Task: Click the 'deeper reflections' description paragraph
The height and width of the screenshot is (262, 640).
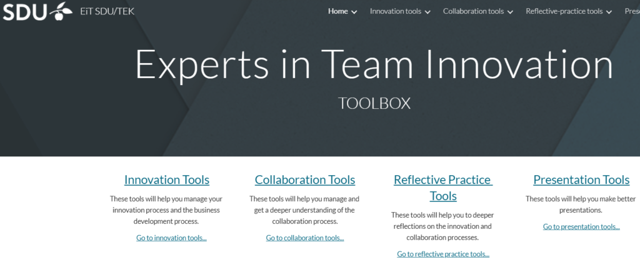Action: tap(443, 226)
